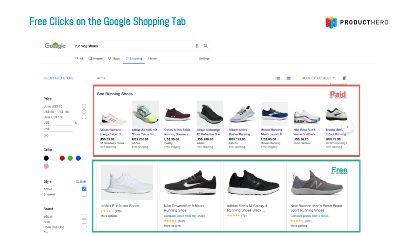Open adidas Runfalcon Shoes title
The width and height of the screenshot is (419, 236).
120,206
